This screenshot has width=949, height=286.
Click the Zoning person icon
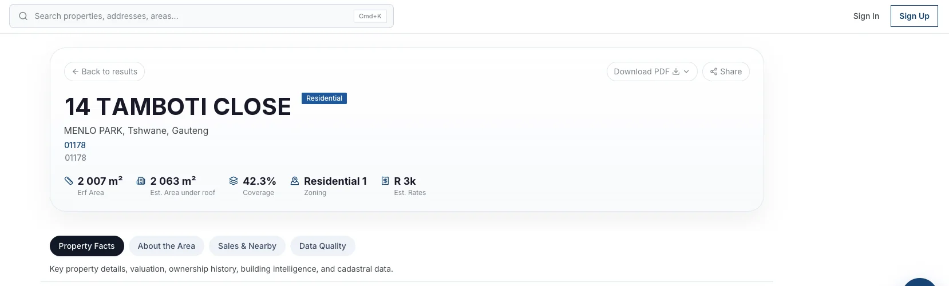(x=295, y=181)
